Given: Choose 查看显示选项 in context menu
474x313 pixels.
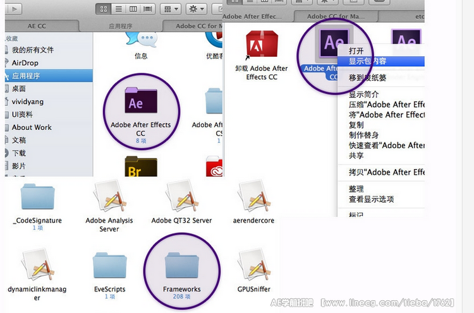Looking at the screenshot, I should point(381,199).
